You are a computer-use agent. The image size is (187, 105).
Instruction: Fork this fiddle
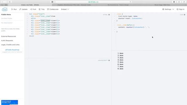[x=33, y=9]
